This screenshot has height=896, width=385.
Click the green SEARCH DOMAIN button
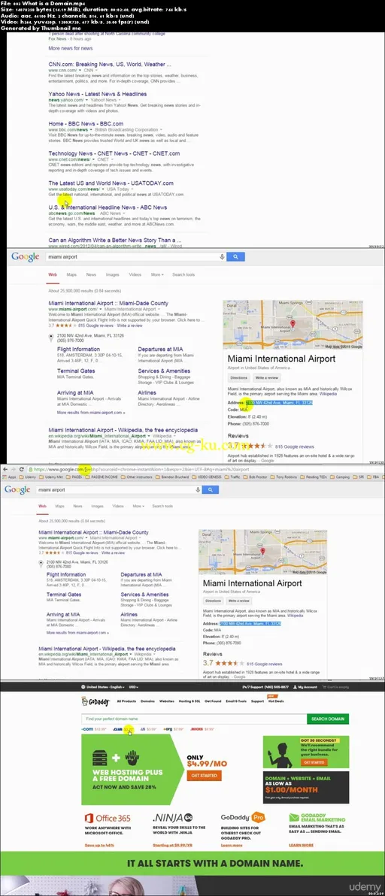328,719
